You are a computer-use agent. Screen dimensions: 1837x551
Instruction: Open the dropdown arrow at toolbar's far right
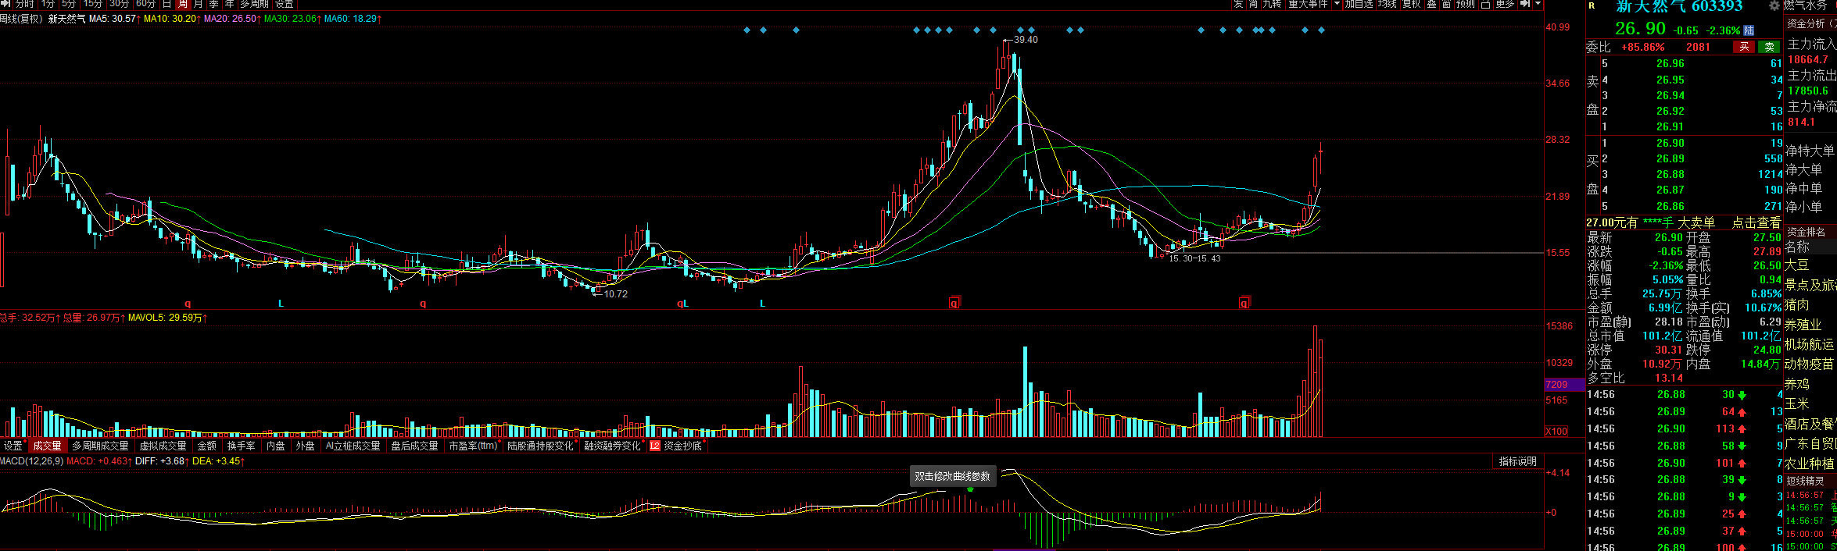pos(1538,4)
